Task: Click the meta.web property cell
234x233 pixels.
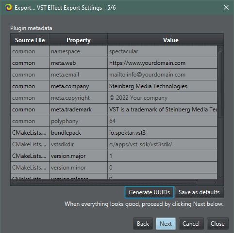Action: coord(79,63)
